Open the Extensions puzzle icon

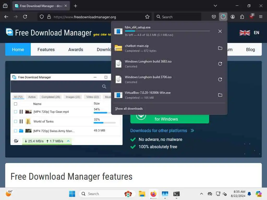click(x=242, y=17)
